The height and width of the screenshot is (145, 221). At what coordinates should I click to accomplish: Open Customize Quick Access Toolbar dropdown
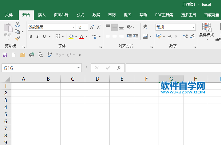pyautogui.click(x=80, y=55)
